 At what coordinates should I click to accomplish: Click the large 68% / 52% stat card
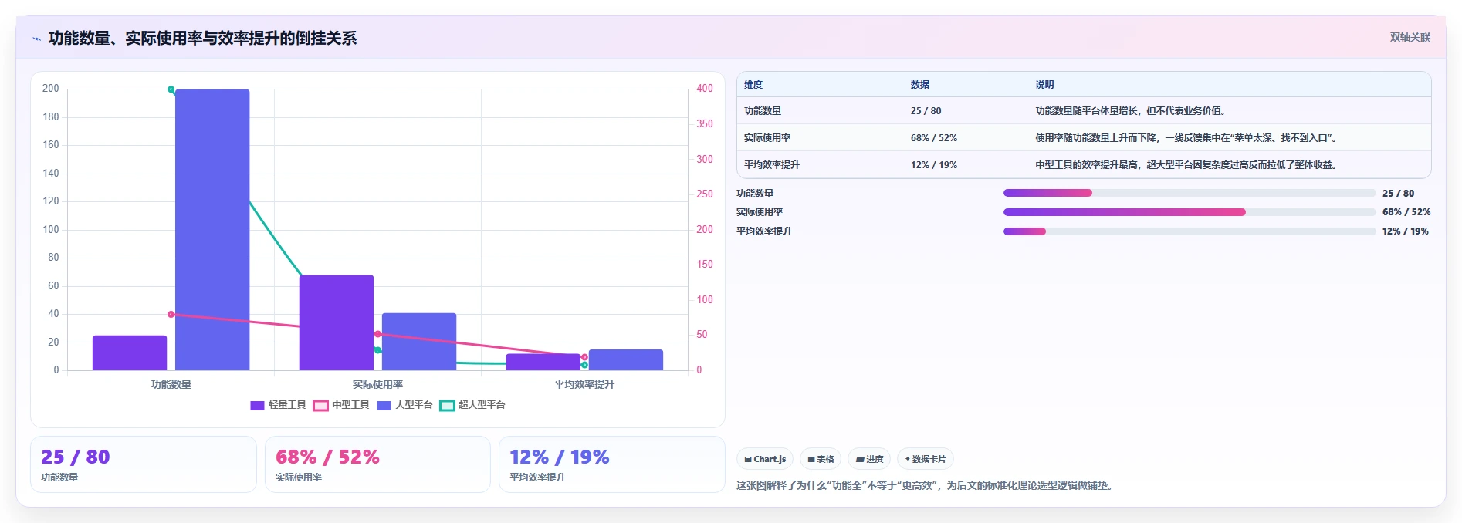tap(377, 464)
